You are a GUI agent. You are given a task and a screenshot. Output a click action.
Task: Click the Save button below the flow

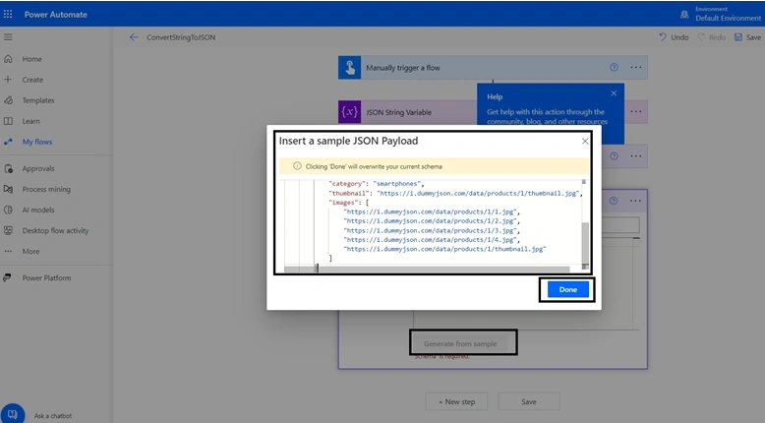click(x=529, y=401)
